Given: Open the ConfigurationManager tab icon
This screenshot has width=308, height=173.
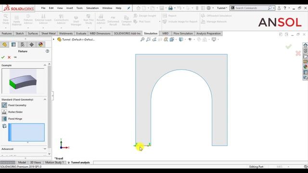Looking at the screenshot, I should click(23, 45).
